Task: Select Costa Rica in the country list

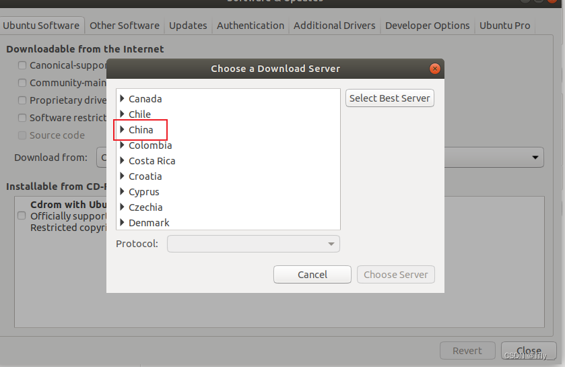Action: [x=152, y=161]
